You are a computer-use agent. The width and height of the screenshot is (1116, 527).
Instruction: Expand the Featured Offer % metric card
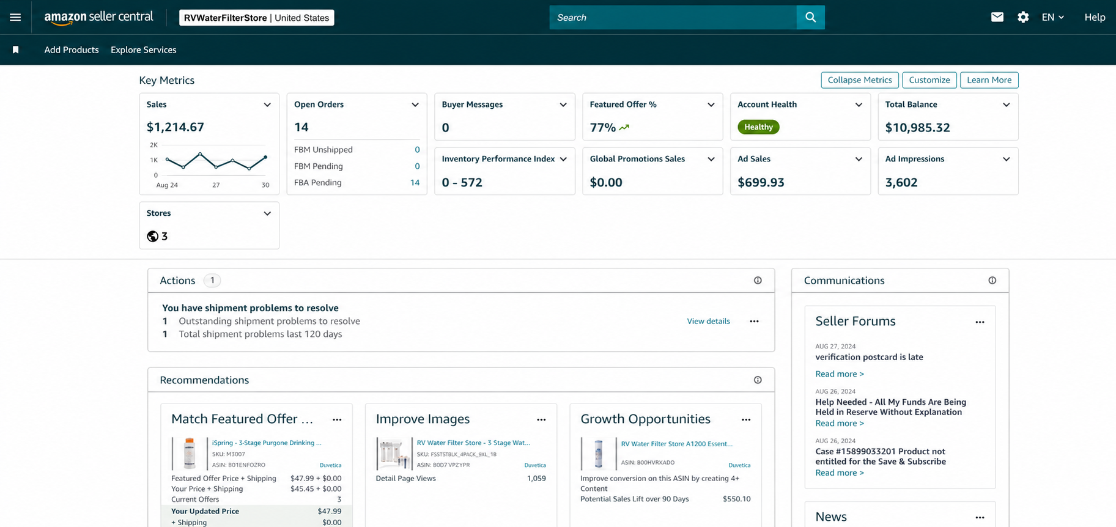(x=711, y=105)
